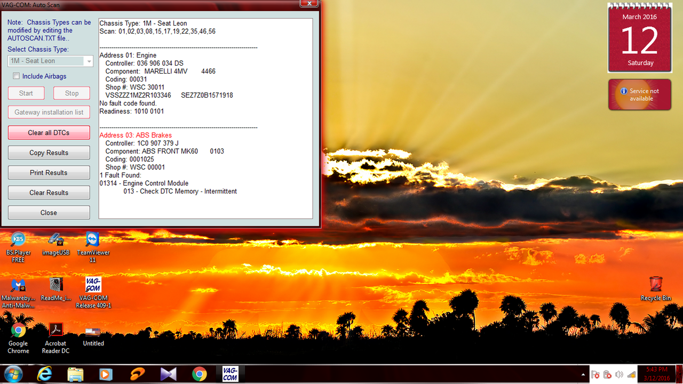This screenshot has width=683, height=384.
Task: Select Acrobat Reader DC desktop icon
Action: coord(55,338)
